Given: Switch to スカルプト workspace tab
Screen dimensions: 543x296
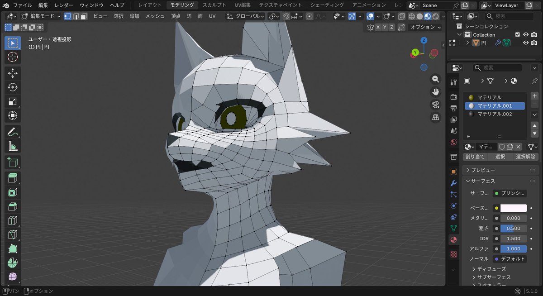Looking at the screenshot, I should pos(214,5).
